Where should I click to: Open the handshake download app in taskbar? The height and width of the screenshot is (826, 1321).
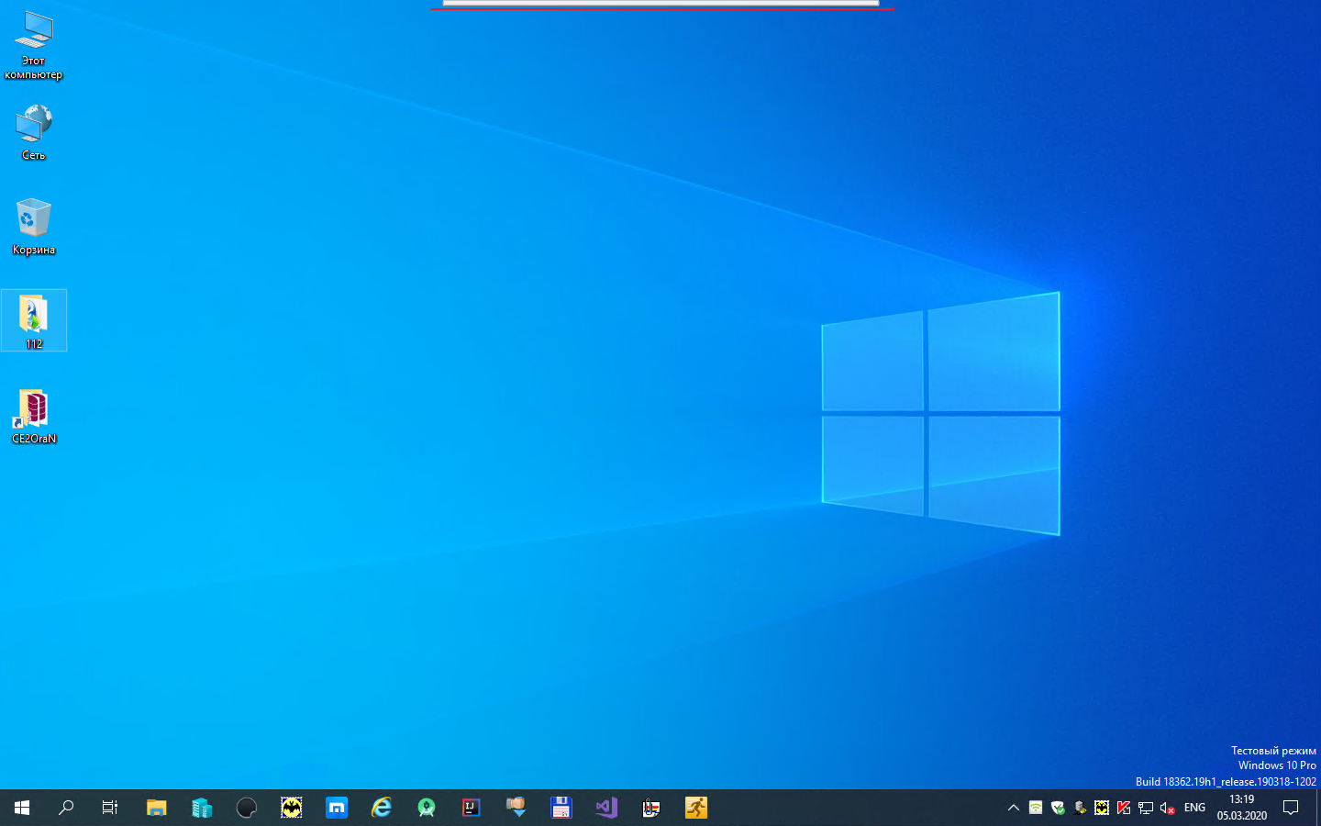coord(516,808)
